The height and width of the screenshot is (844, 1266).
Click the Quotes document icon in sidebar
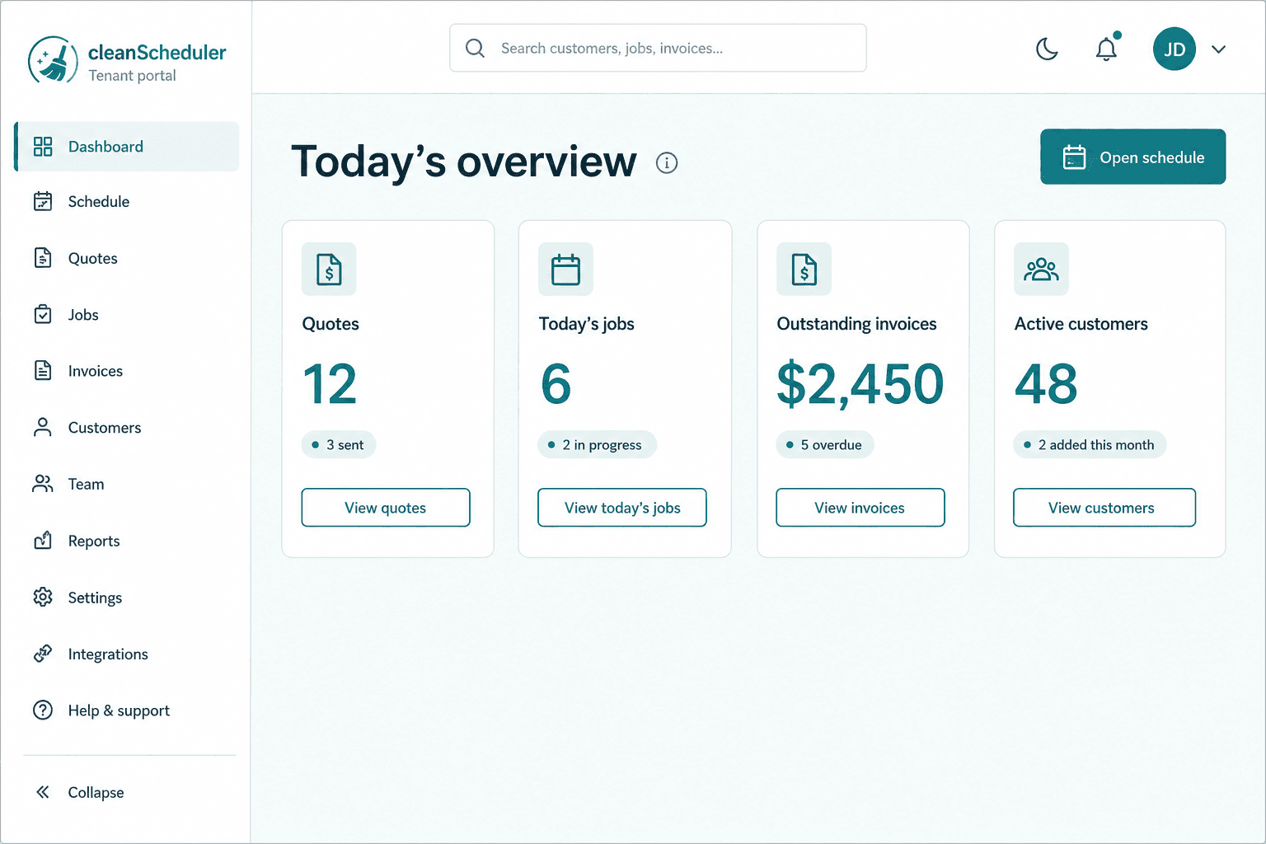point(43,258)
